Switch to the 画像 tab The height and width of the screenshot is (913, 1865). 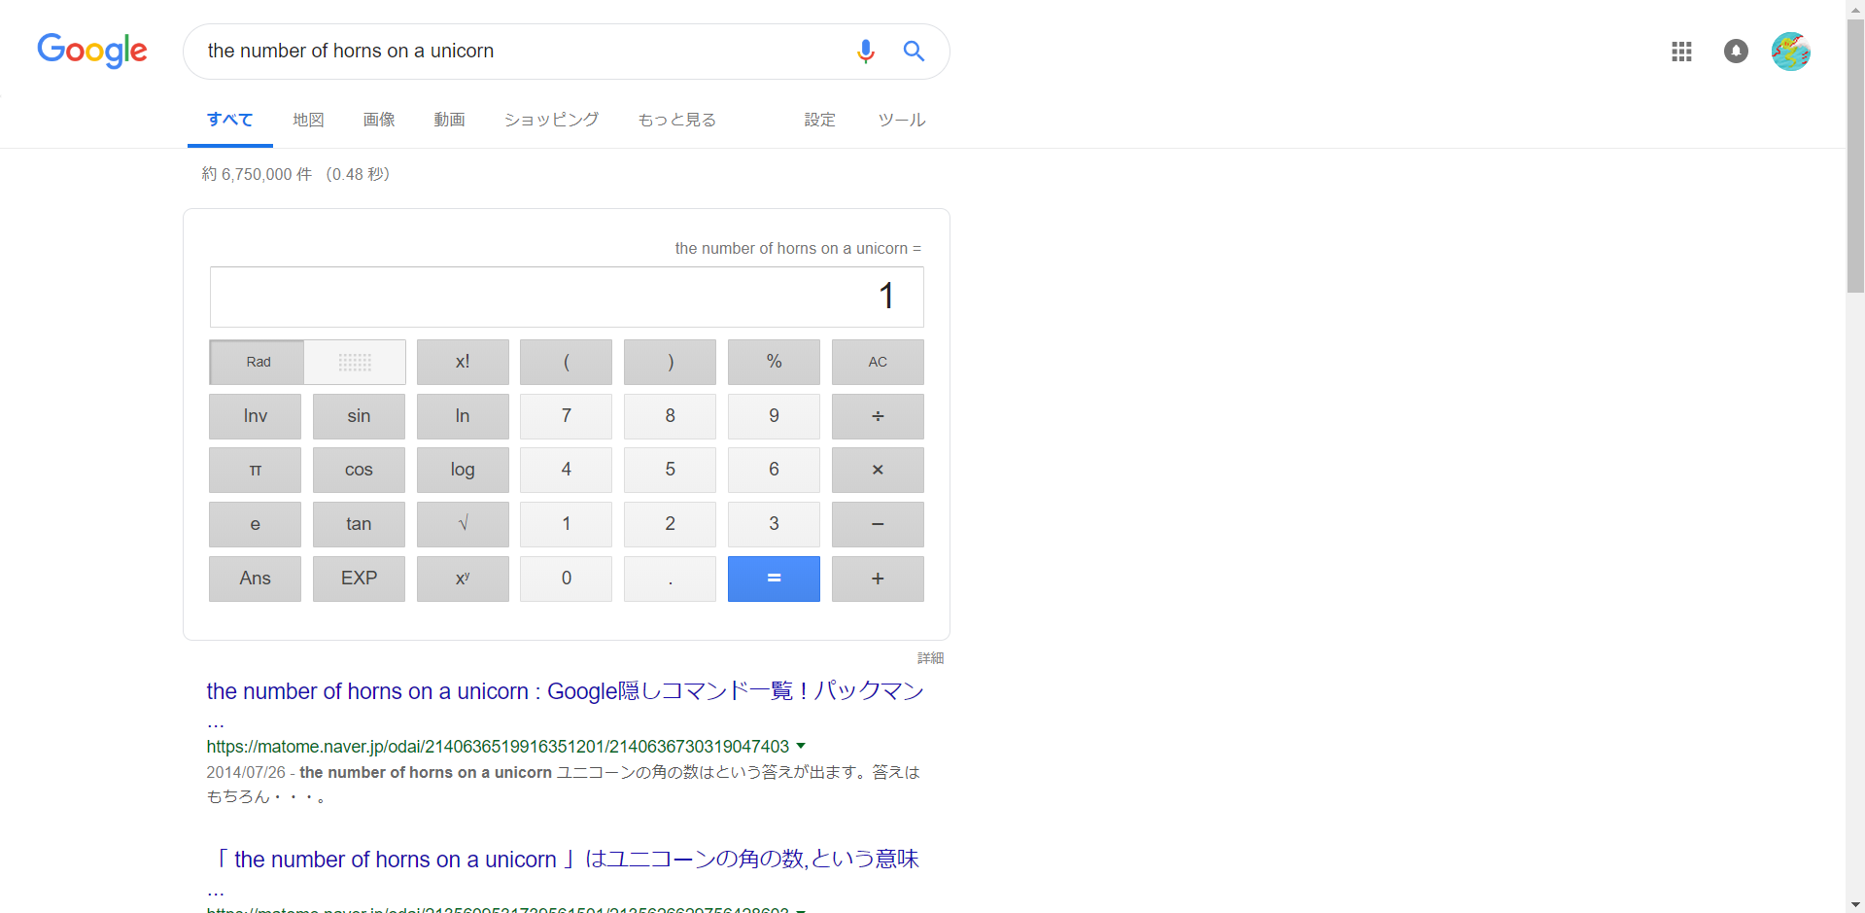click(379, 120)
